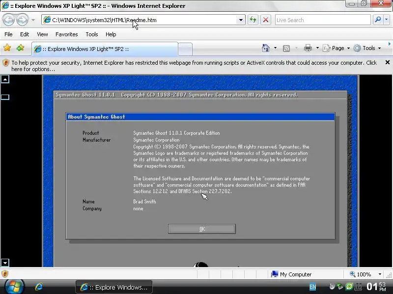Click the My Computer zone indicator
Viewport: 393px width, 294px height.
(x=291, y=274)
